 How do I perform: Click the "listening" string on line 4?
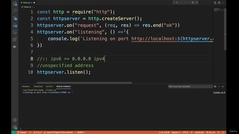[90, 32]
